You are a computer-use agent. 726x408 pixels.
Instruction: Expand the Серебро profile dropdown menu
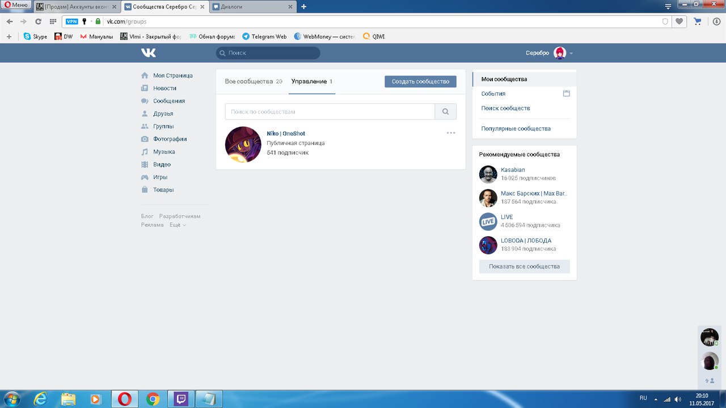click(x=571, y=53)
